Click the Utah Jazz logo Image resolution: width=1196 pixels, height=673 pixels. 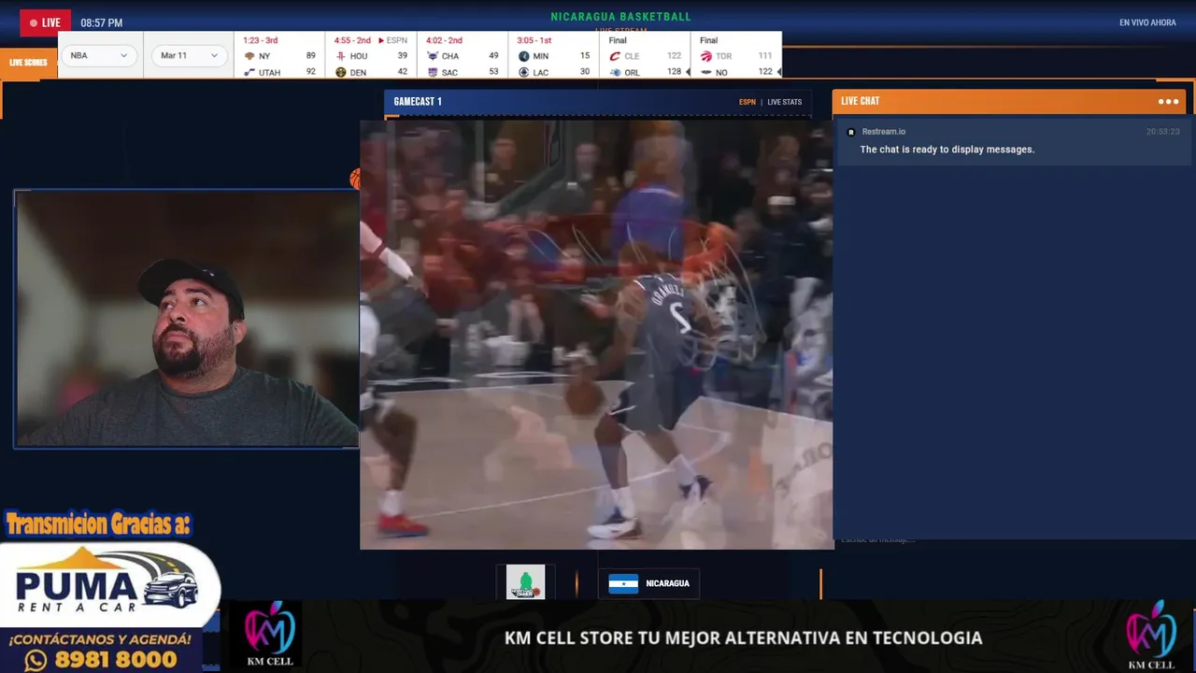(x=249, y=72)
